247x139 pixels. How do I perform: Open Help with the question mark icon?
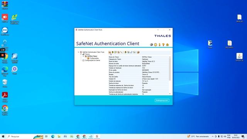(x=163, y=45)
